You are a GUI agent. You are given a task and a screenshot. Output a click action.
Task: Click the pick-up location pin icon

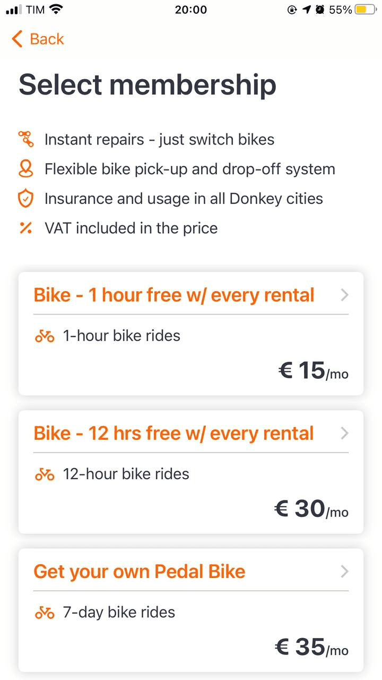point(25,169)
